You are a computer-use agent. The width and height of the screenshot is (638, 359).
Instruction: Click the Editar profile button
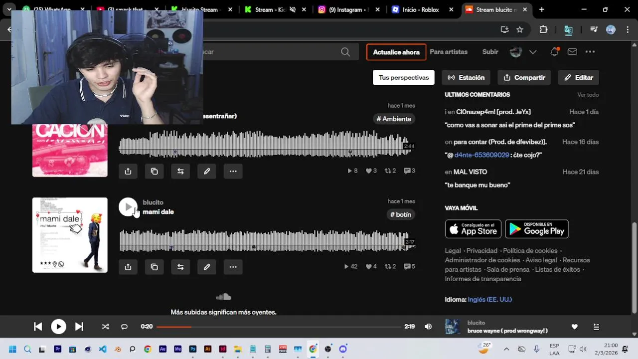[579, 77]
